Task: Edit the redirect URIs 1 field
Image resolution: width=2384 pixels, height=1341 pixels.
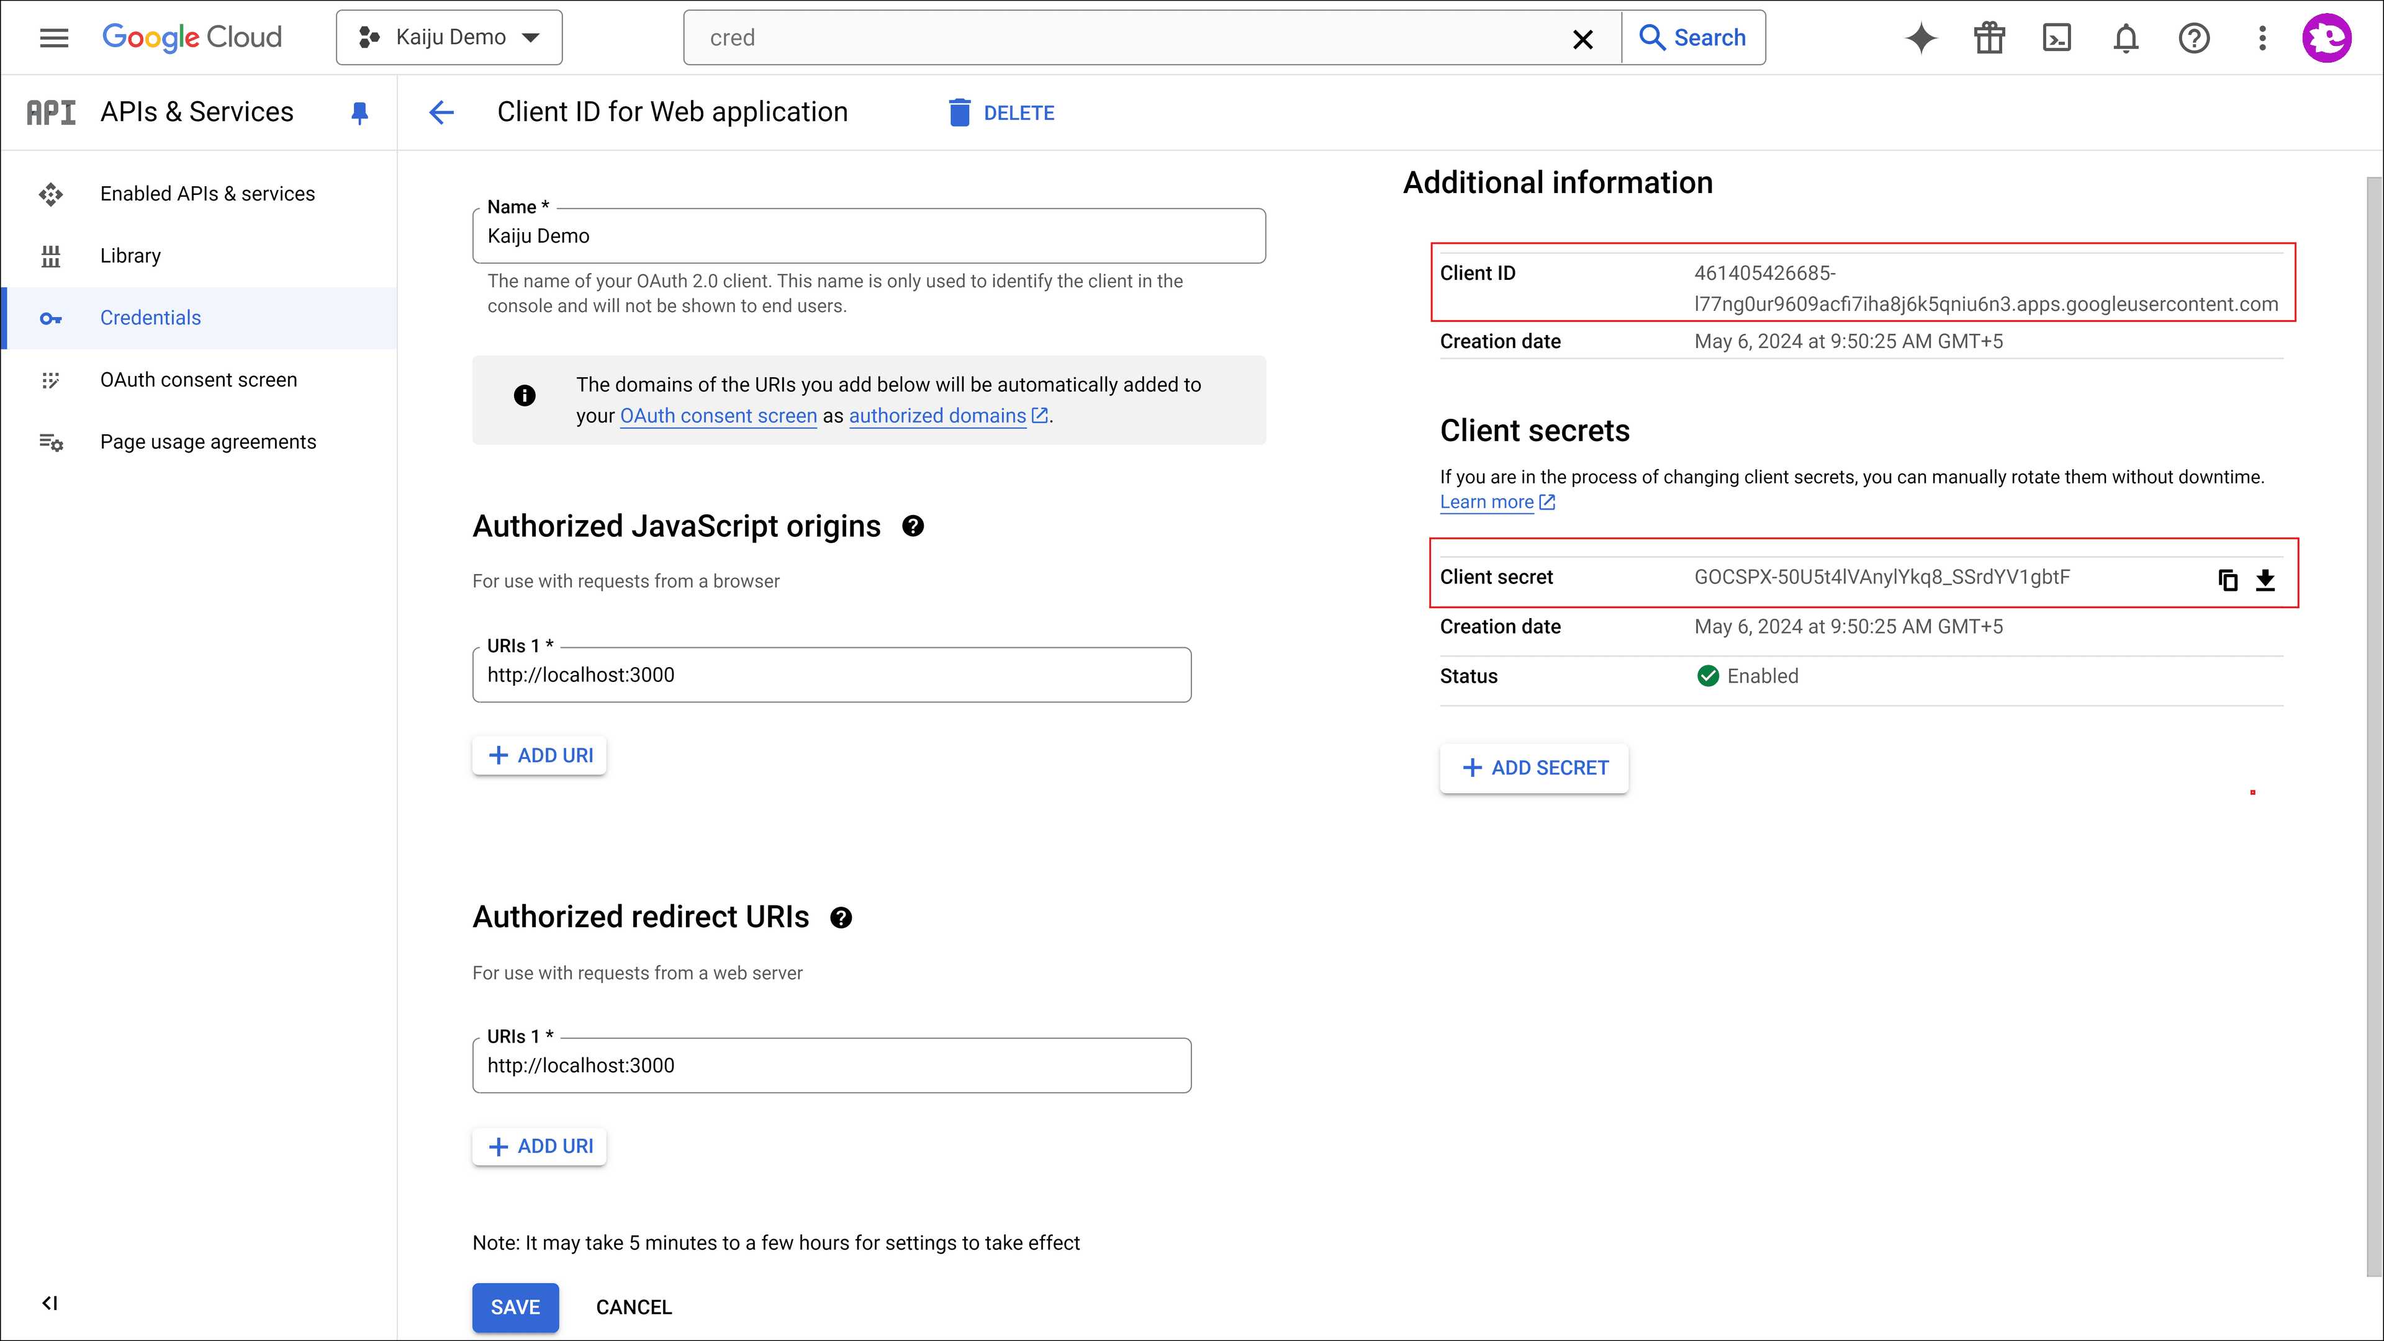Action: tap(831, 1065)
